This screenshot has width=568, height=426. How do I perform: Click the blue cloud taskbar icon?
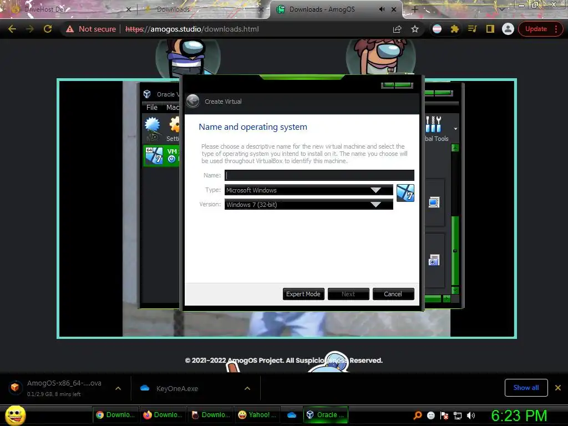[292, 415]
